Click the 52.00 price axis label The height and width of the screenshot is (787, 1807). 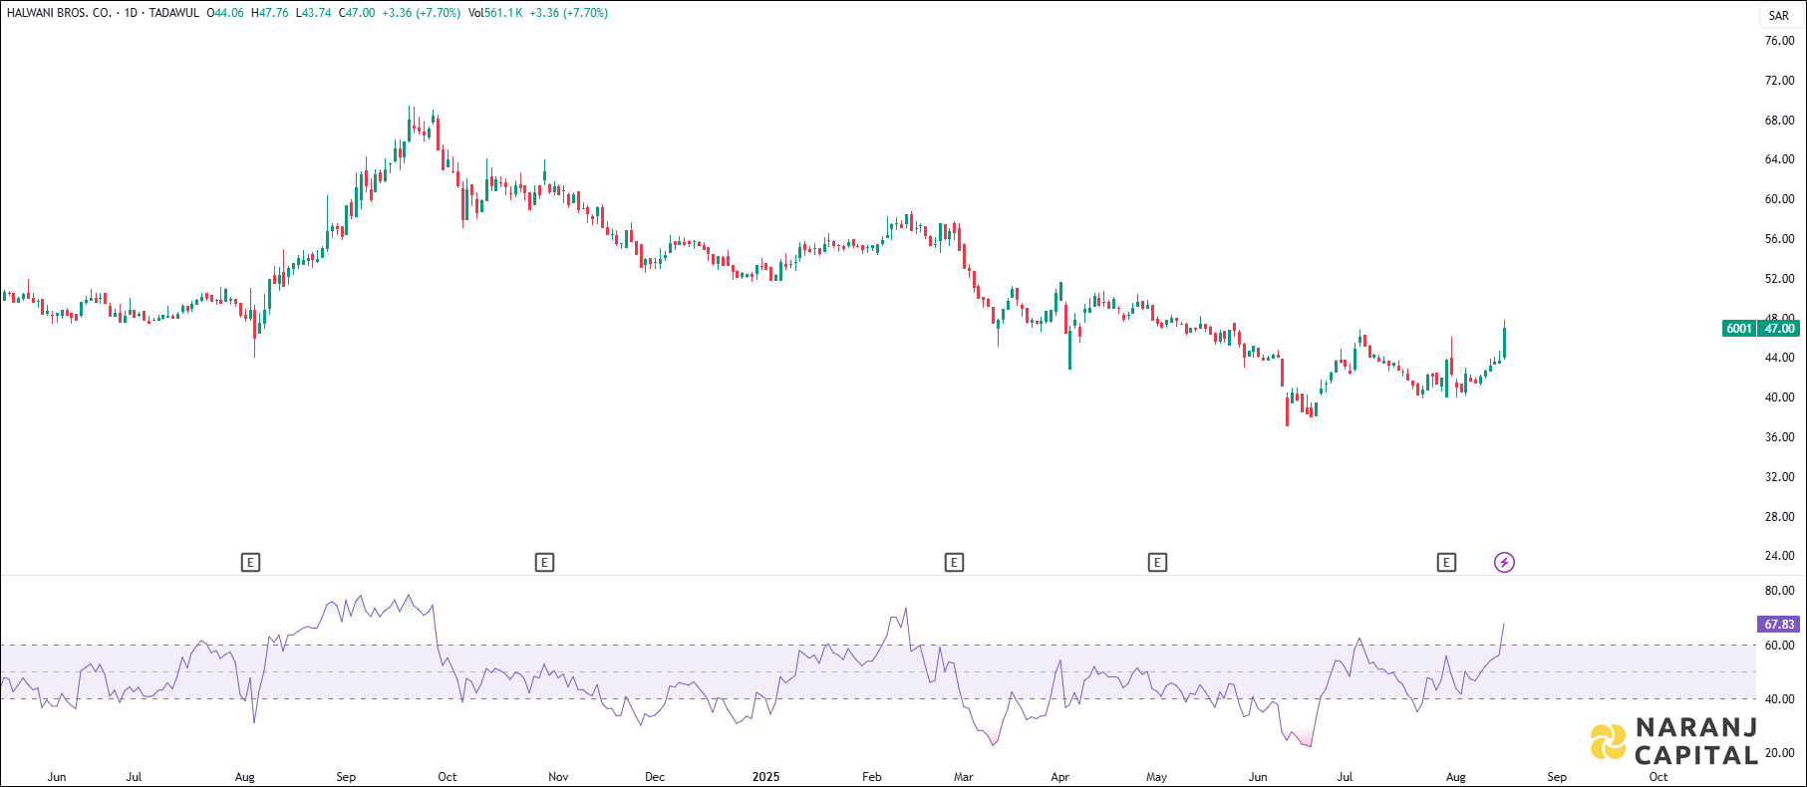pyautogui.click(x=1780, y=279)
